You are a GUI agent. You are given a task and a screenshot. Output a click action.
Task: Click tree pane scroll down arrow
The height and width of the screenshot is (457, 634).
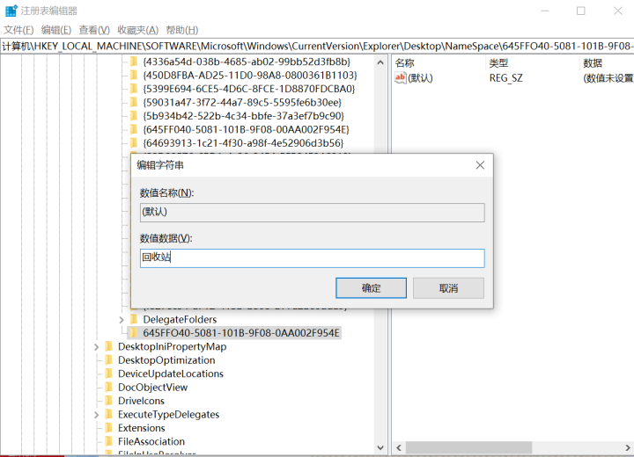pyautogui.click(x=380, y=447)
